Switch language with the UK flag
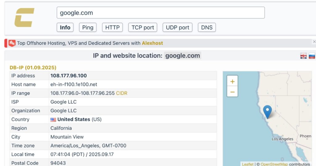This screenshot has width=316, height=166. (x=303, y=56)
